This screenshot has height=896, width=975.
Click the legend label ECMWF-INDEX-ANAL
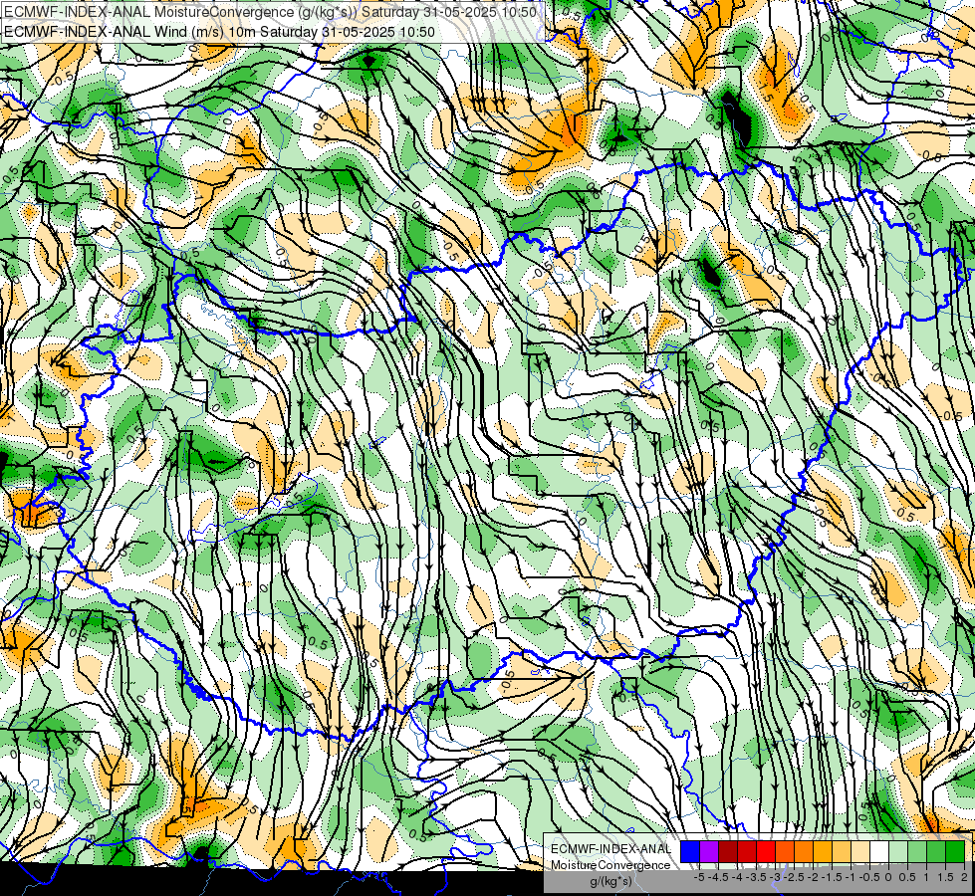point(611,849)
